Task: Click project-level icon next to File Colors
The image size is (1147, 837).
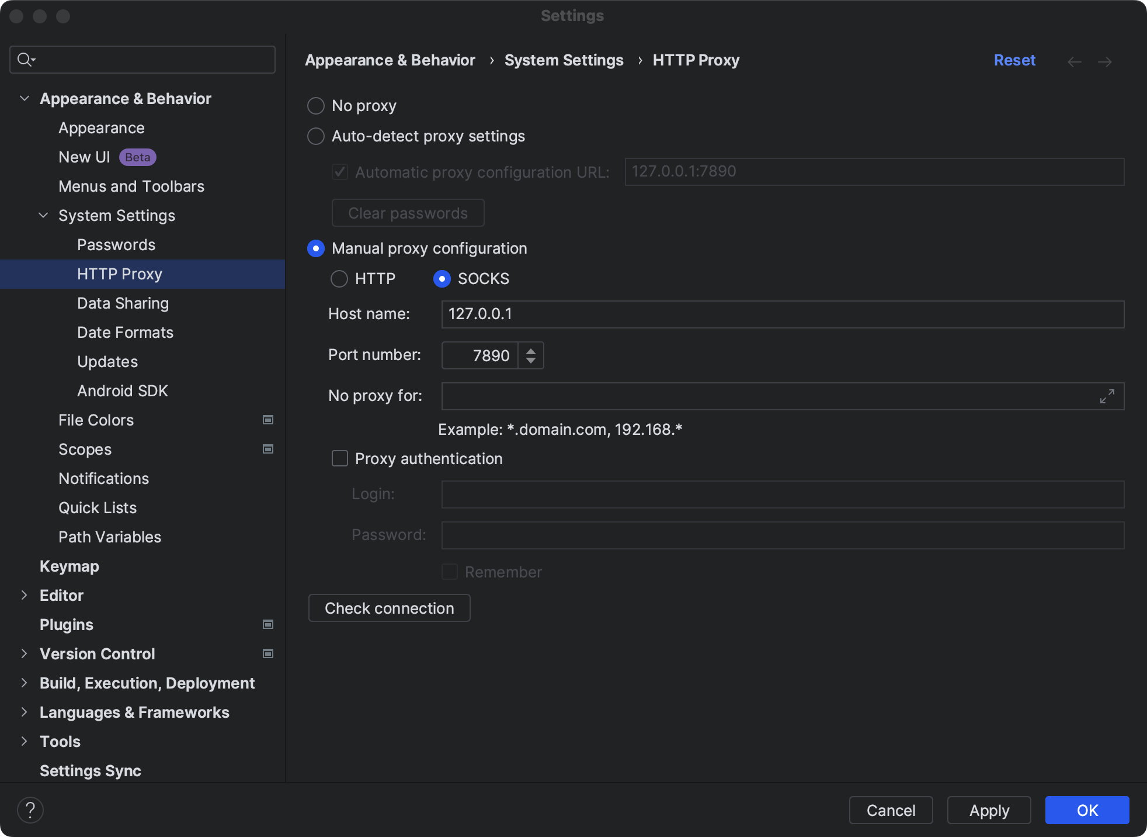Action: (268, 420)
